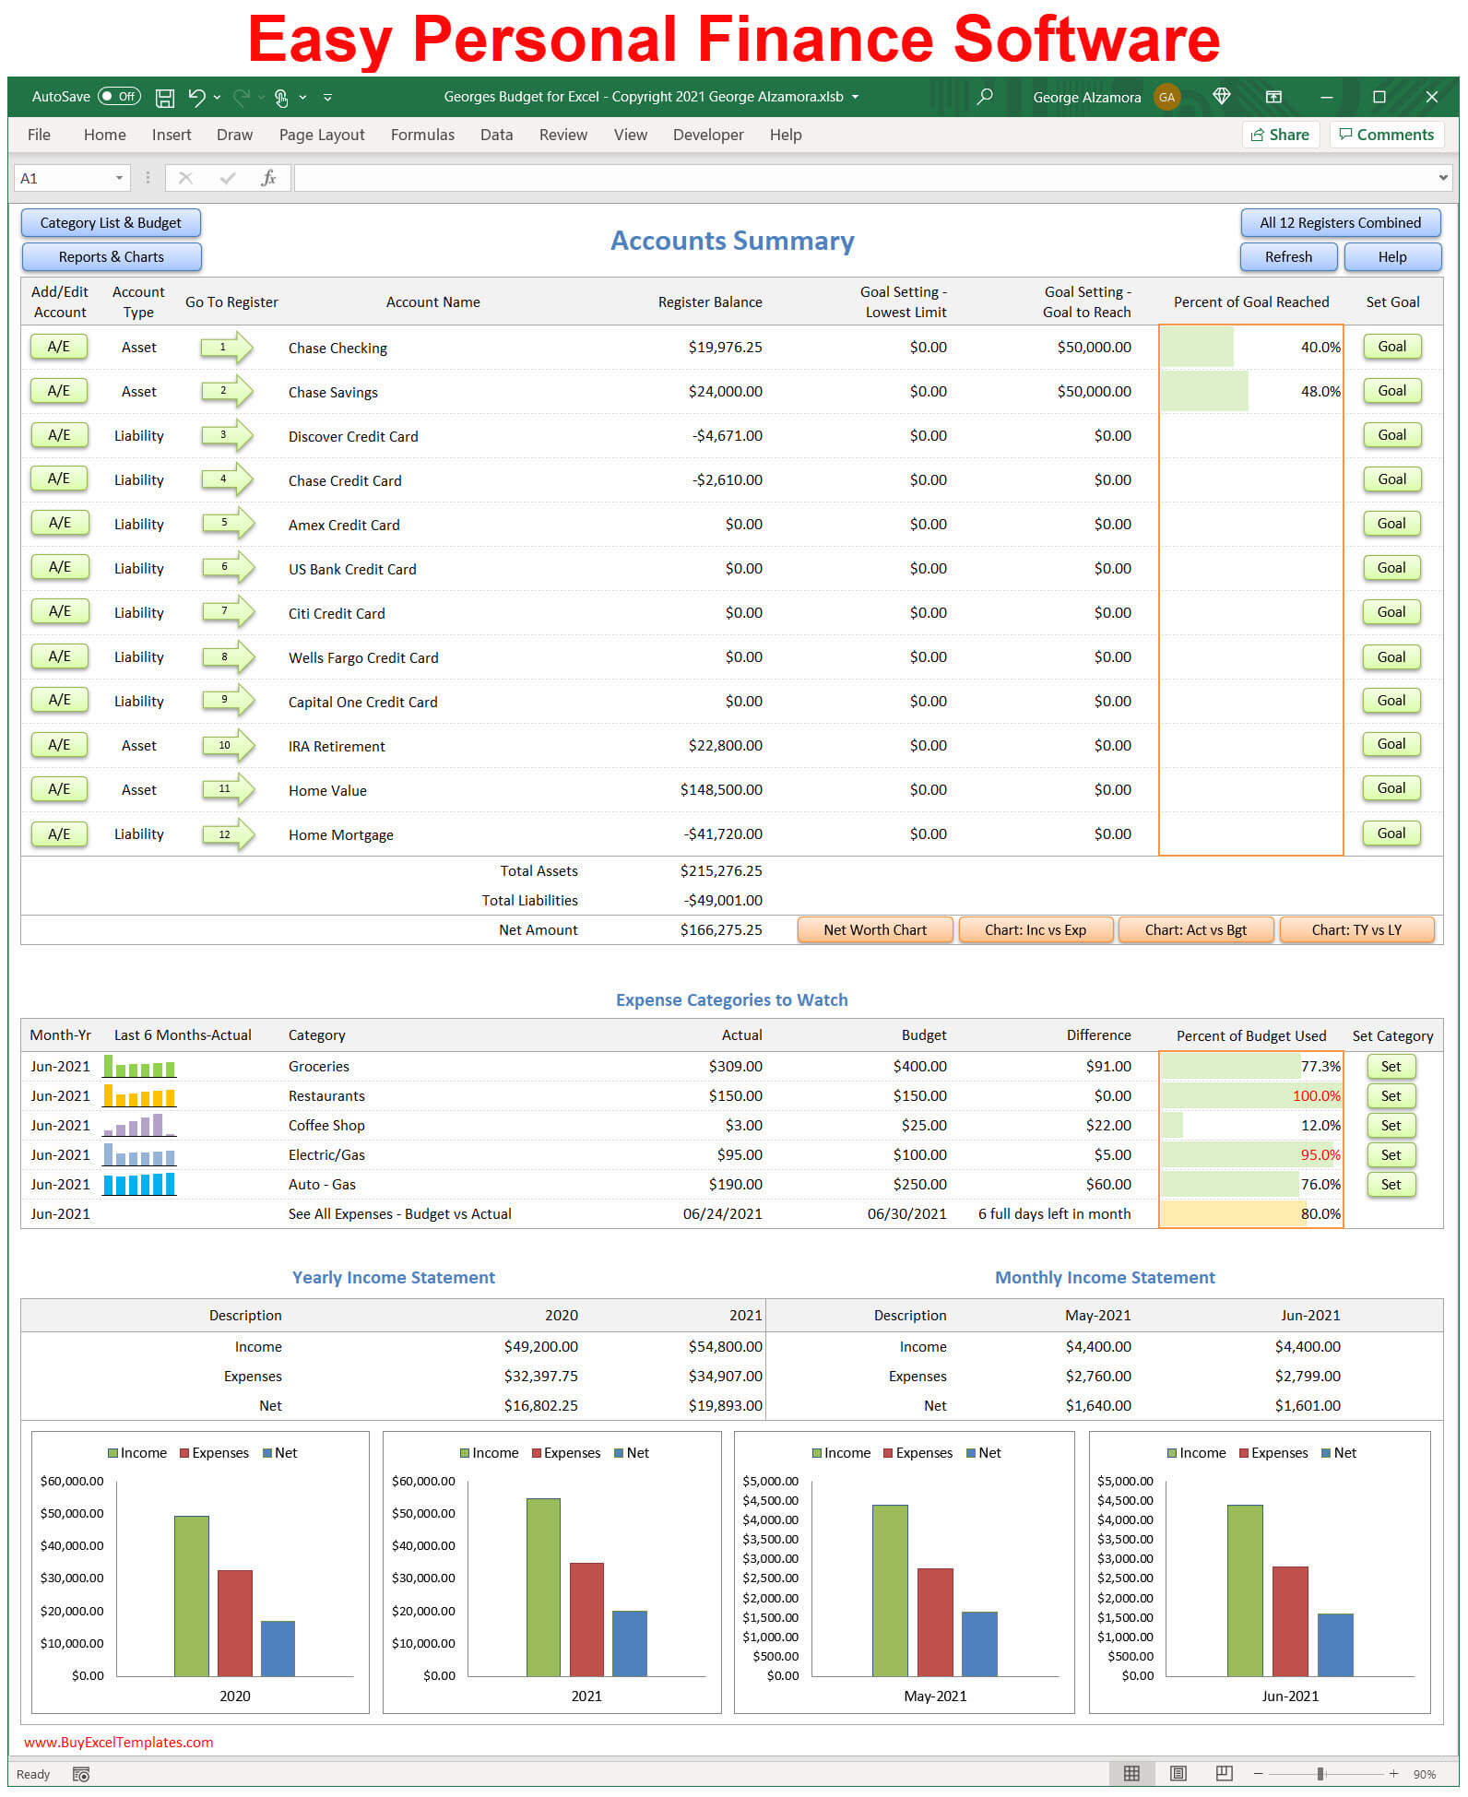This screenshot has width=1468, height=1797.
Task: Expand the Name Box dropdown arrow
Action: 119,178
